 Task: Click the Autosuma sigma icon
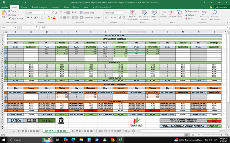186,11
